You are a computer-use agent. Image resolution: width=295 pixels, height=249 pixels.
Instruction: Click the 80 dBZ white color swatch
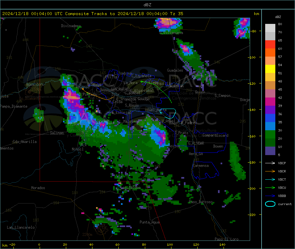click(x=270, y=28)
